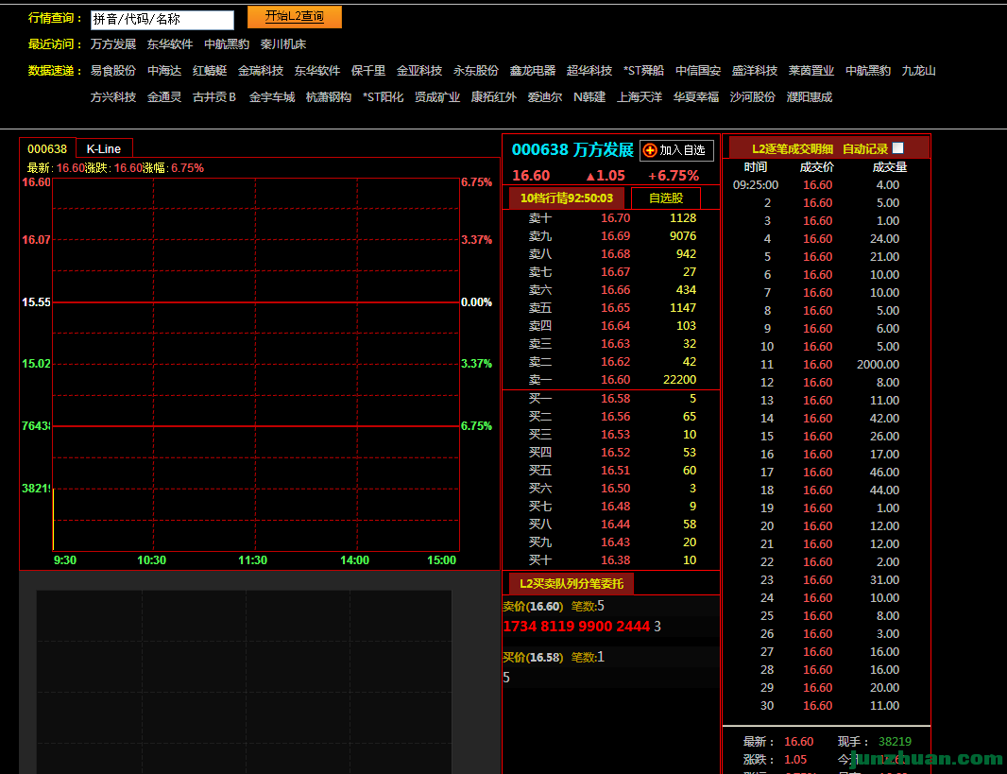This screenshot has height=774, width=1007.
Task: Open 金瑞科技 quick data link
Action: (261, 71)
